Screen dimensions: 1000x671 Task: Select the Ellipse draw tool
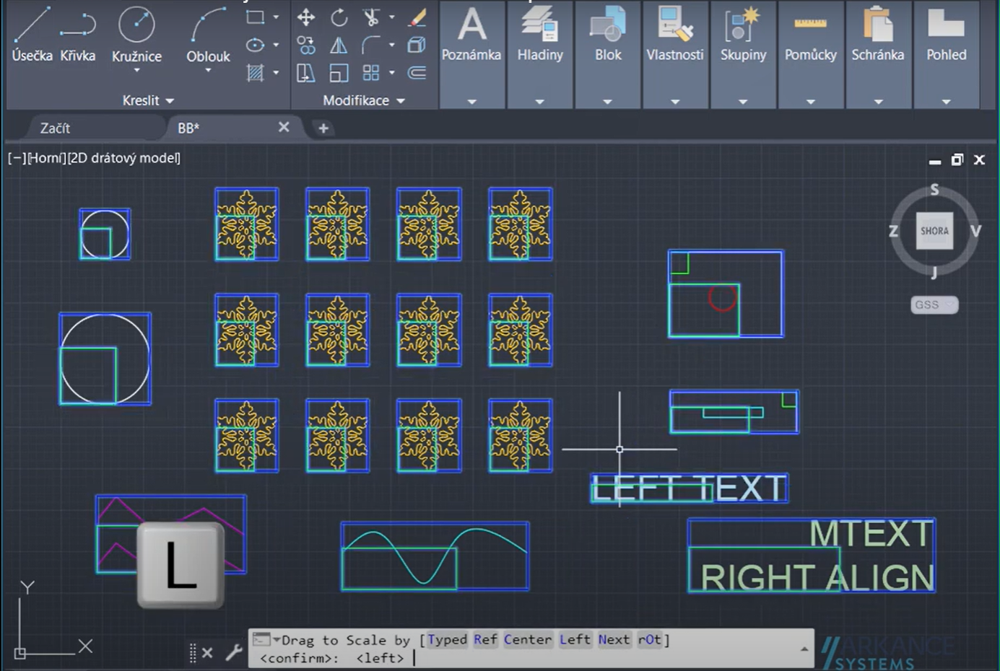tap(255, 45)
